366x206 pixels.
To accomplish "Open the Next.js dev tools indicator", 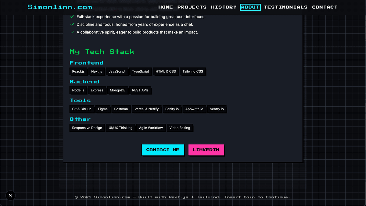I will pos(10,195).
